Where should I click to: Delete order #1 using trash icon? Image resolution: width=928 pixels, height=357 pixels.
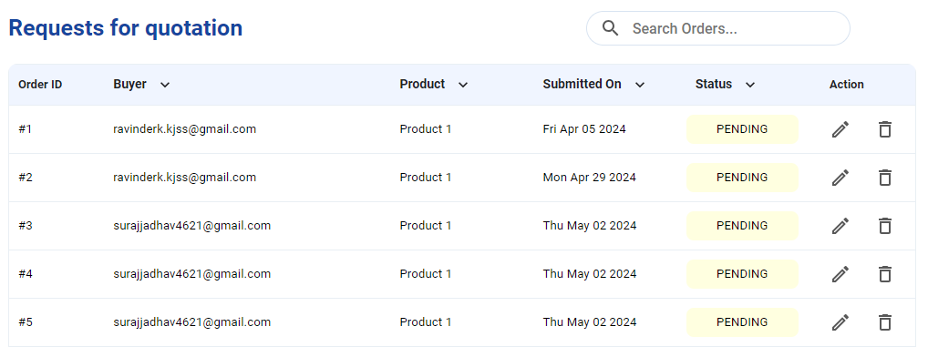pos(885,129)
